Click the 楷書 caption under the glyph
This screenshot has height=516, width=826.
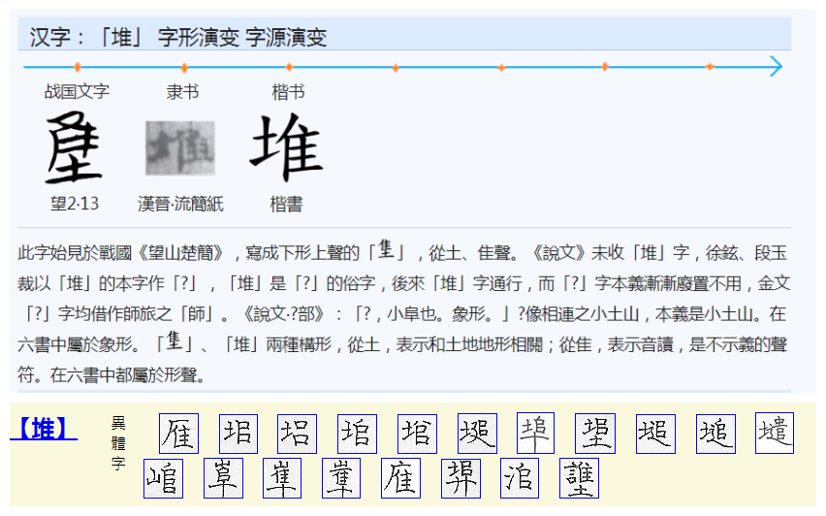286,204
